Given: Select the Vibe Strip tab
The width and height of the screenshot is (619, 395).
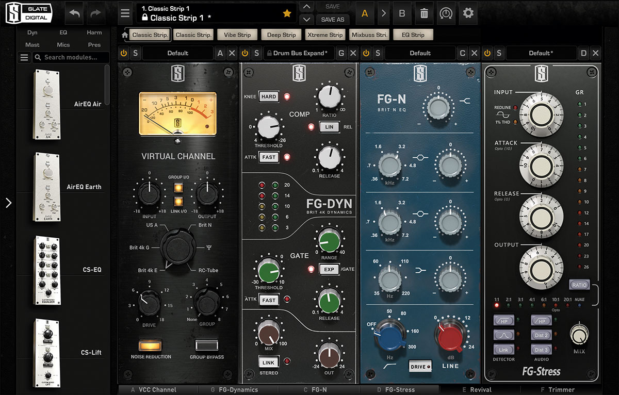Looking at the screenshot, I should (237, 35).
